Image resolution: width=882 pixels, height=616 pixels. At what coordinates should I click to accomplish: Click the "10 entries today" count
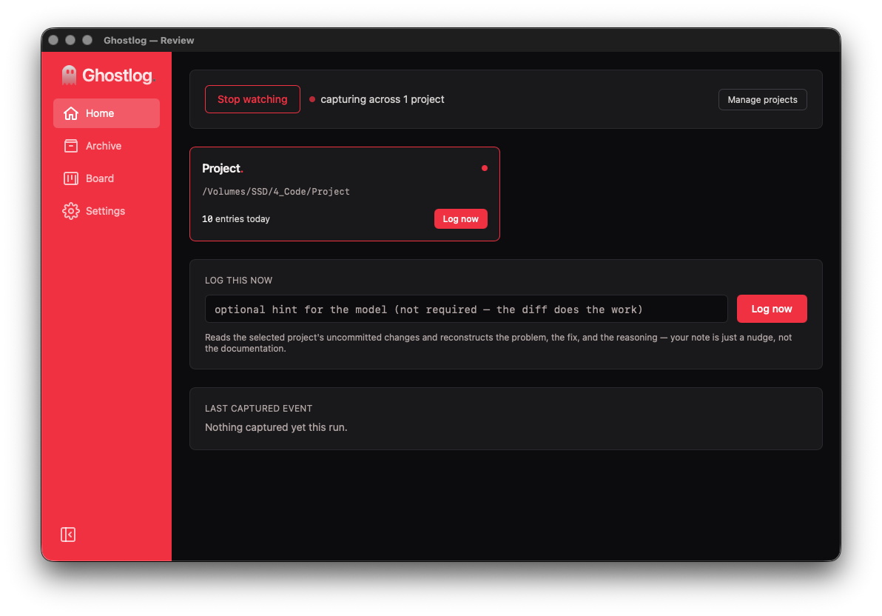pyautogui.click(x=236, y=219)
